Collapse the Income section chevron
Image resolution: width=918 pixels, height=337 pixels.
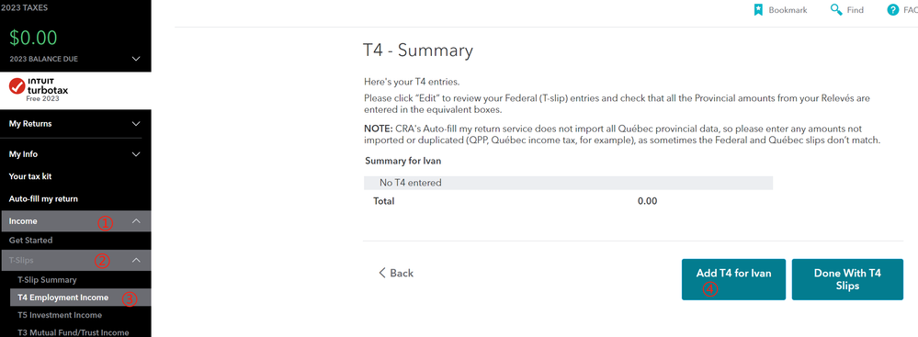click(x=136, y=221)
